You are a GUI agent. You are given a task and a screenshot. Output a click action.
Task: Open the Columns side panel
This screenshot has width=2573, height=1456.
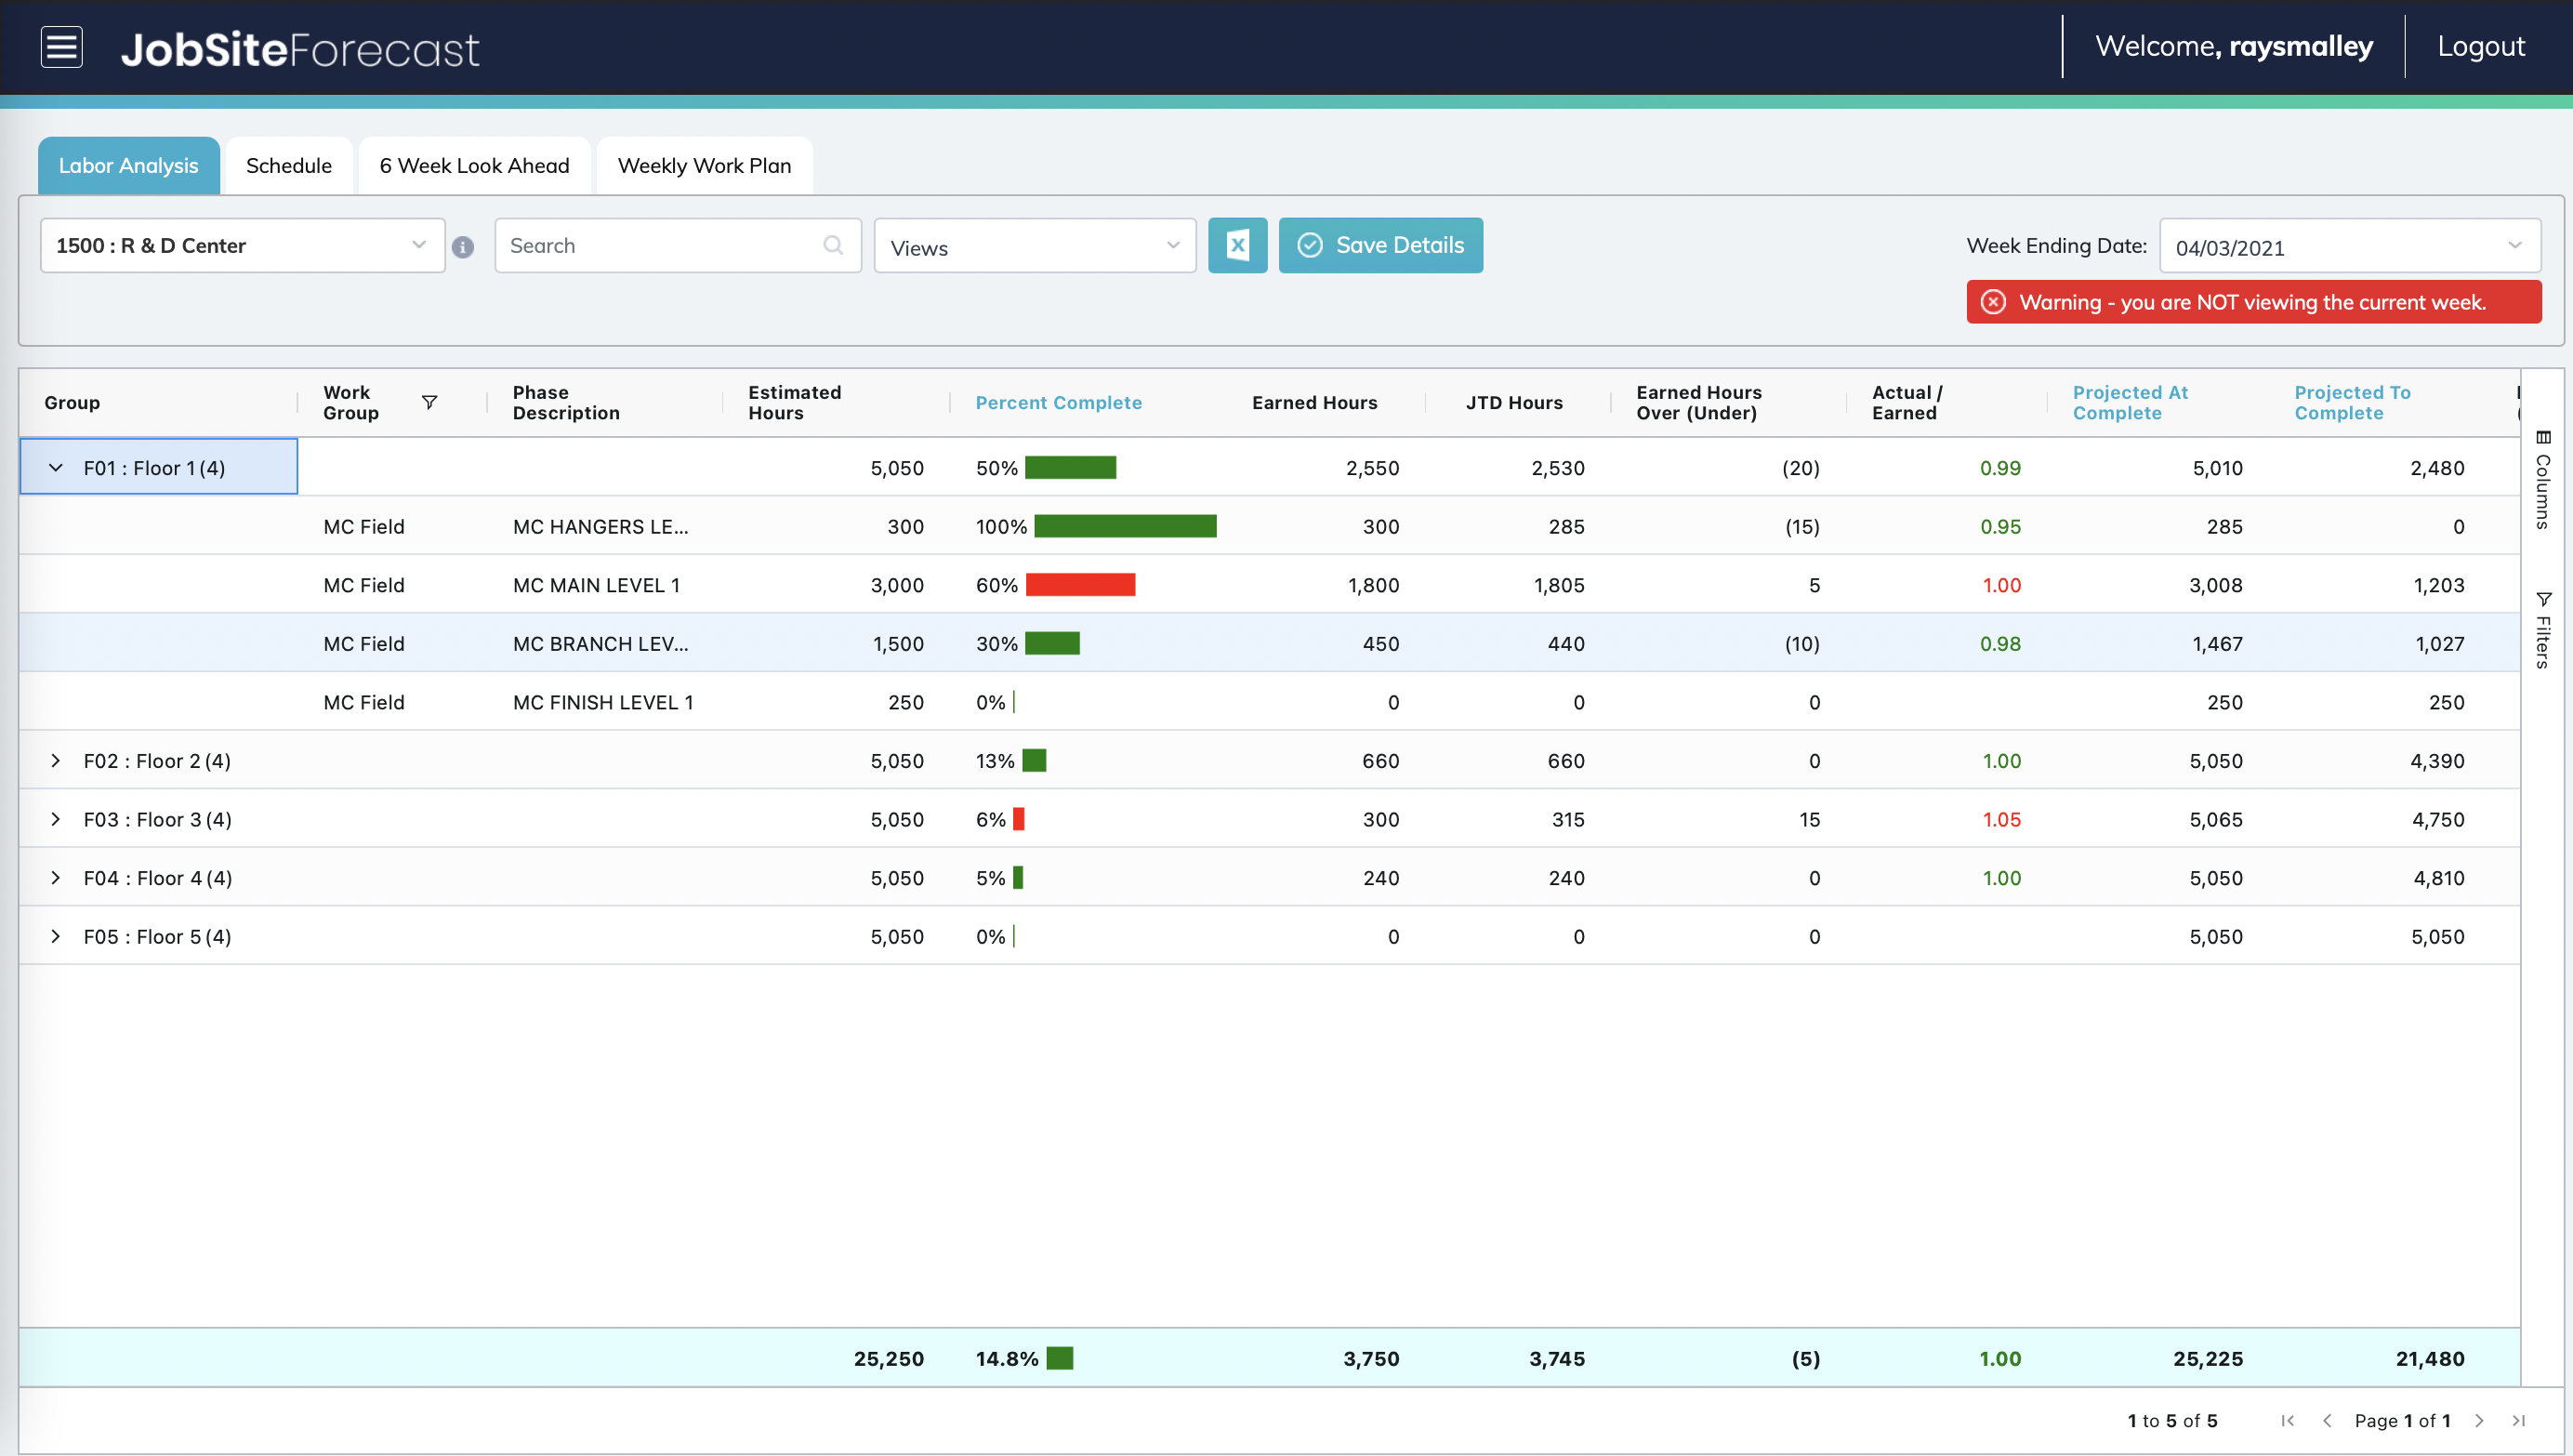point(2543,479)
